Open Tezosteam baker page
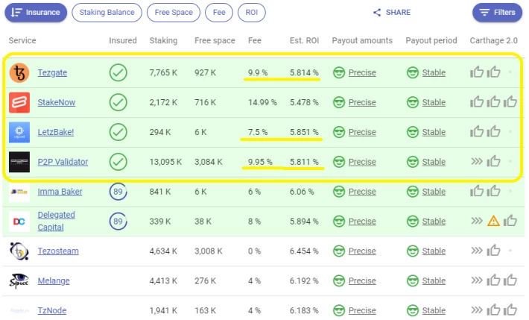The width and height of the screenshot is (529, 320). pyautogui.click(x=58, y=251)
